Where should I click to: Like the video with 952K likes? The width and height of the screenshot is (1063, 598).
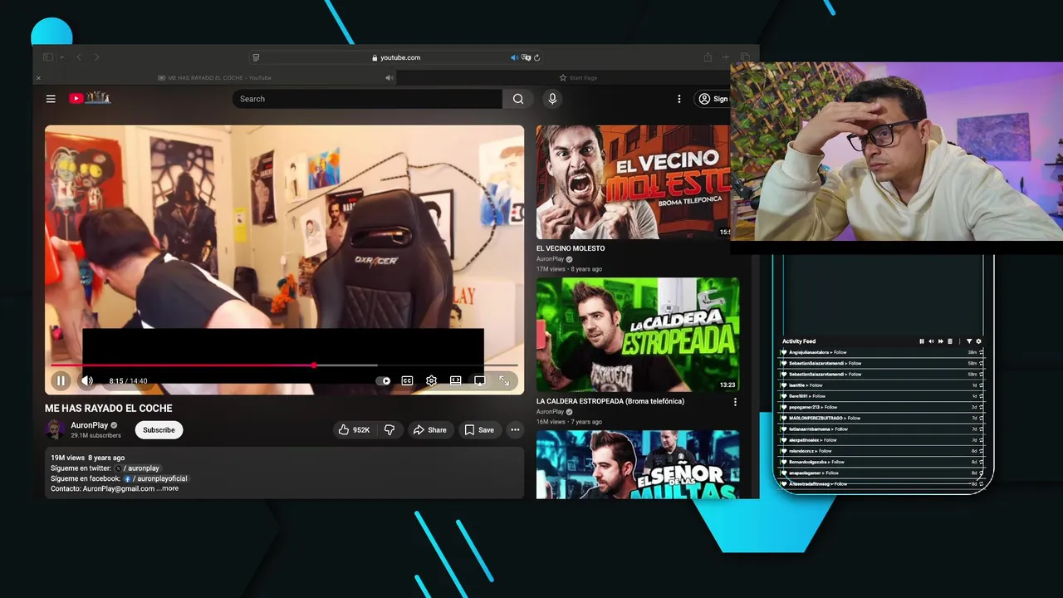click(x=354, y=429)
